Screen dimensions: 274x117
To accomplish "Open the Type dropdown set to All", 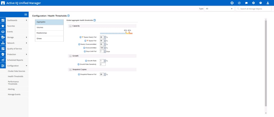I will click(x=219, y=9).
